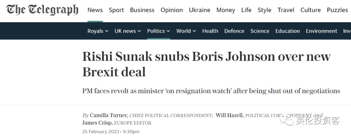
Task: Open author James Crisp's profile
Action: click(97, 123)
